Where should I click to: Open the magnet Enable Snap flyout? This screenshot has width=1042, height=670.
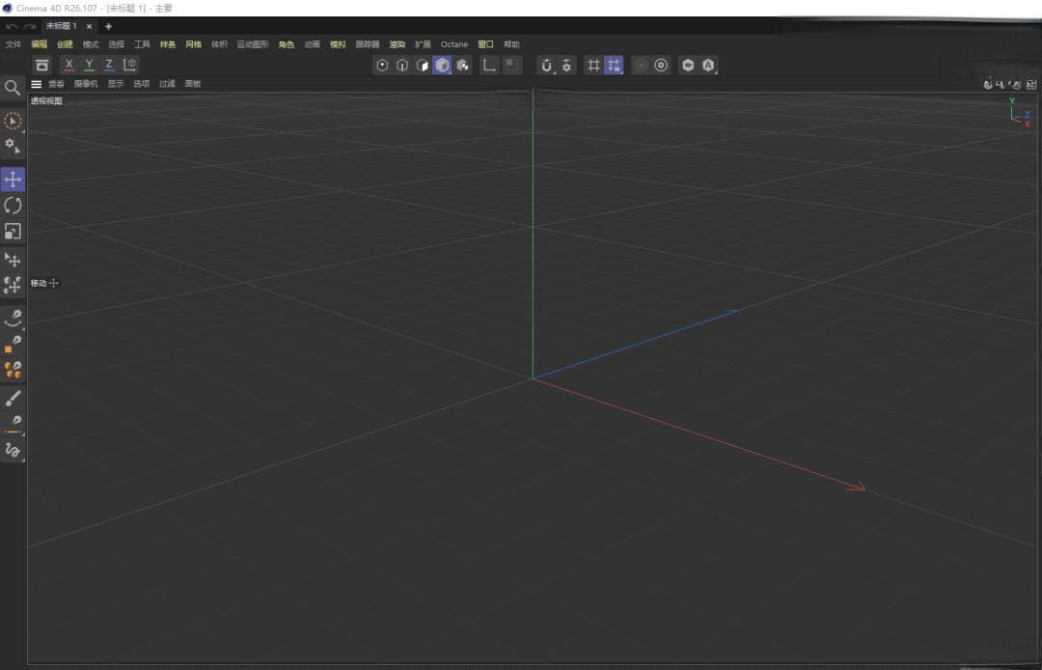click(x=546, y=65)
